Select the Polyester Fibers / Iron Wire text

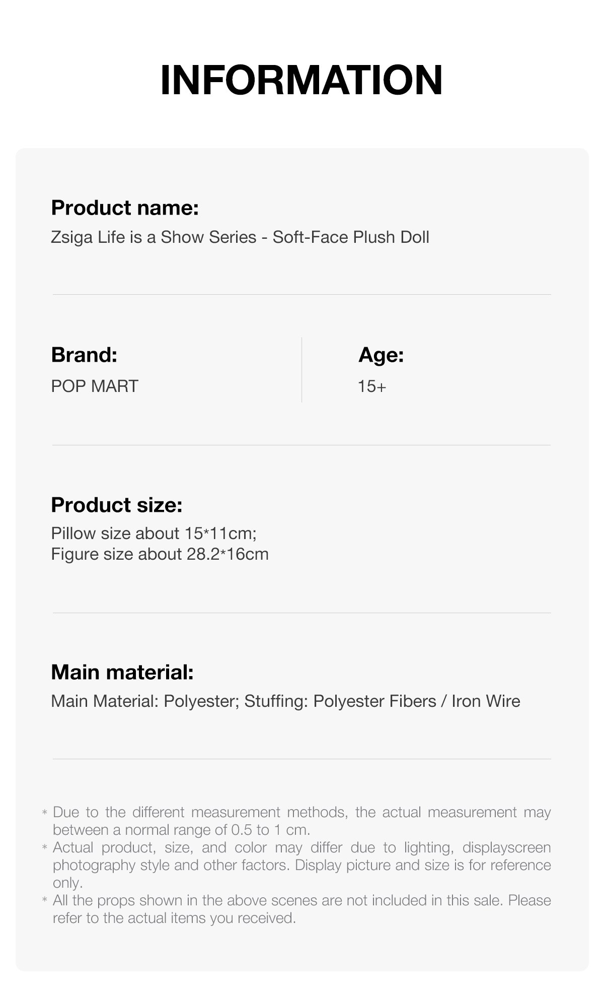coord(417,701)
